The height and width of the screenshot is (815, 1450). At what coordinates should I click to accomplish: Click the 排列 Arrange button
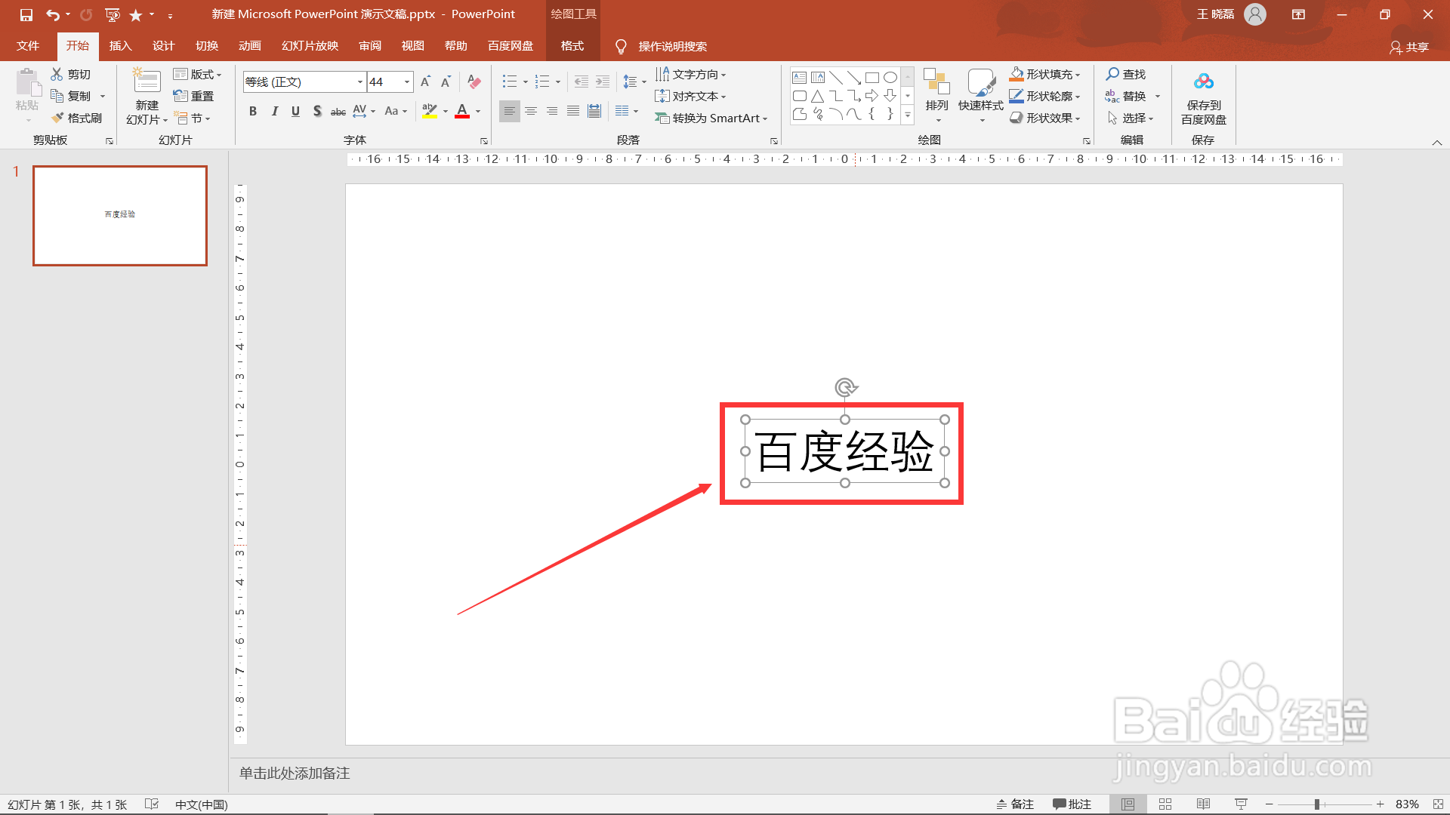[936, 96]
